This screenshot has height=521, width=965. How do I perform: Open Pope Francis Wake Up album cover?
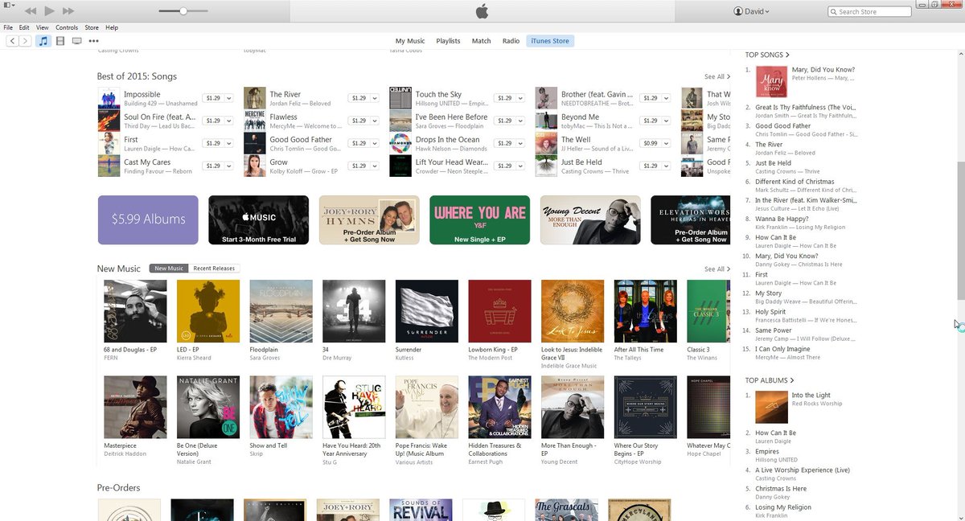click(x=427, y=407)
